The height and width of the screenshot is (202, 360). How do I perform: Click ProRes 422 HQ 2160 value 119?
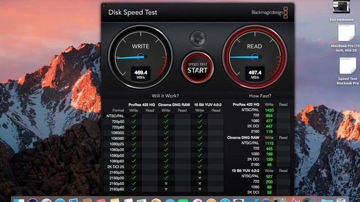pos(269,132)
